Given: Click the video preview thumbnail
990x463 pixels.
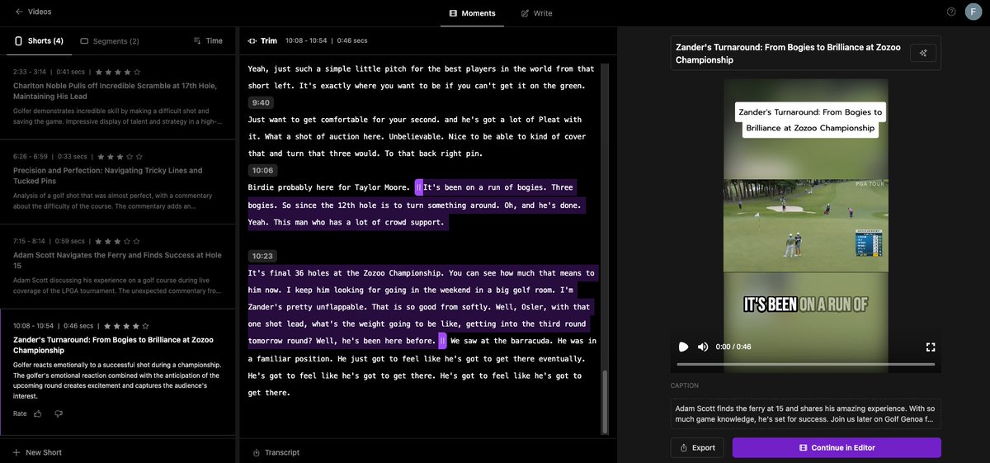Looking at the screenshot, I should coord(806,224).
